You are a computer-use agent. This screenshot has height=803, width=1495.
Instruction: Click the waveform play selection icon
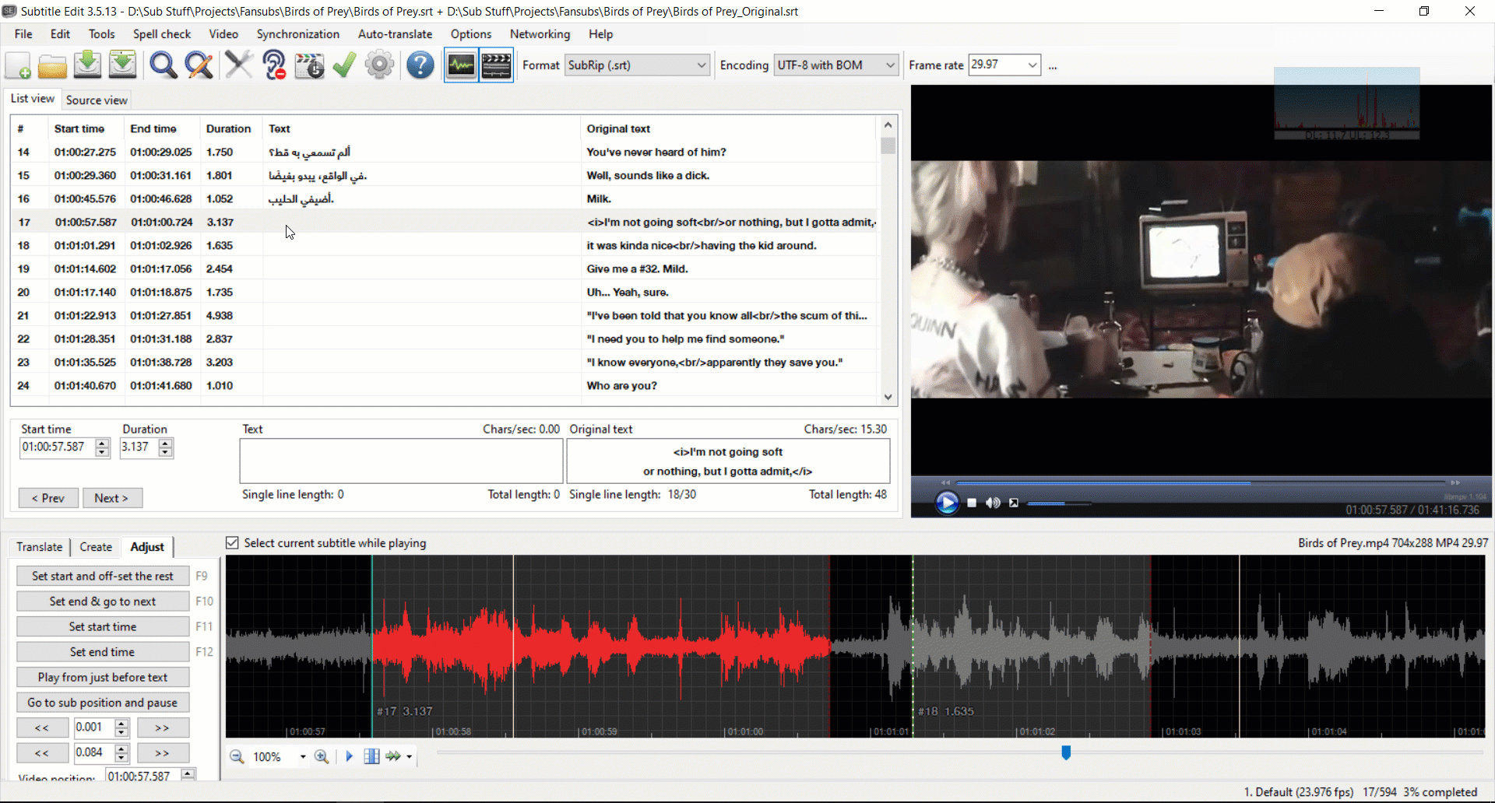(x=349, y=756)
